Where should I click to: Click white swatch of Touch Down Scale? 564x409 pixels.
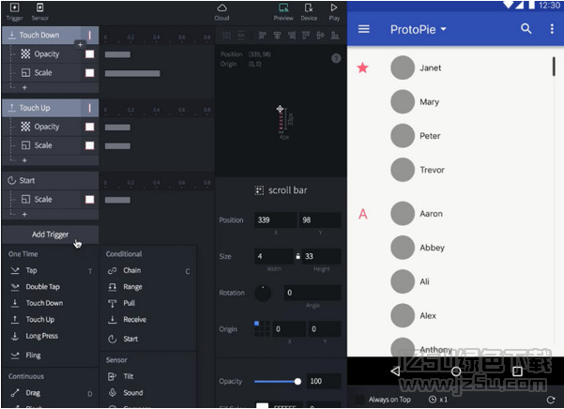[89, 72]
